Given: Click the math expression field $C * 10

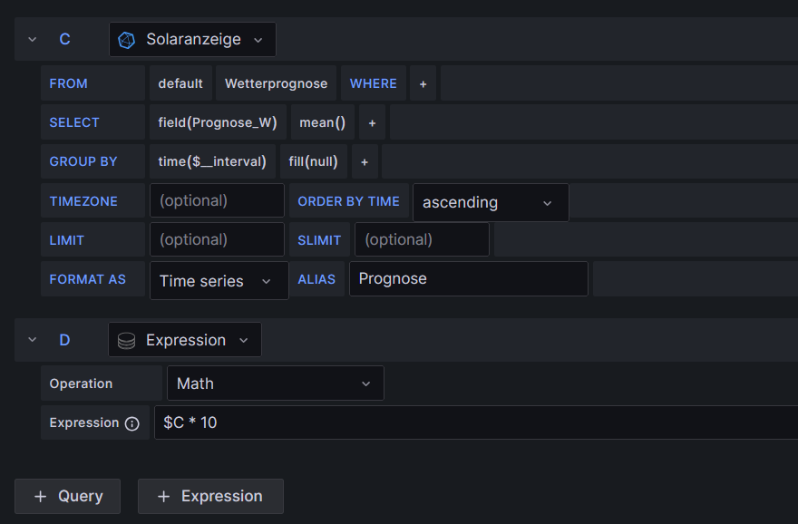Looking at the screenshot, I should coord(472,422).
